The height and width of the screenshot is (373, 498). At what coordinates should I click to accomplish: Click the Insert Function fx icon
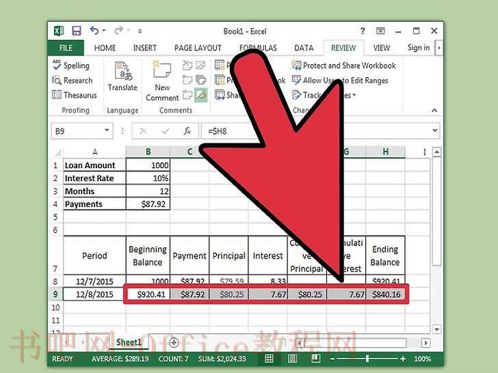[x=187, y=130]
